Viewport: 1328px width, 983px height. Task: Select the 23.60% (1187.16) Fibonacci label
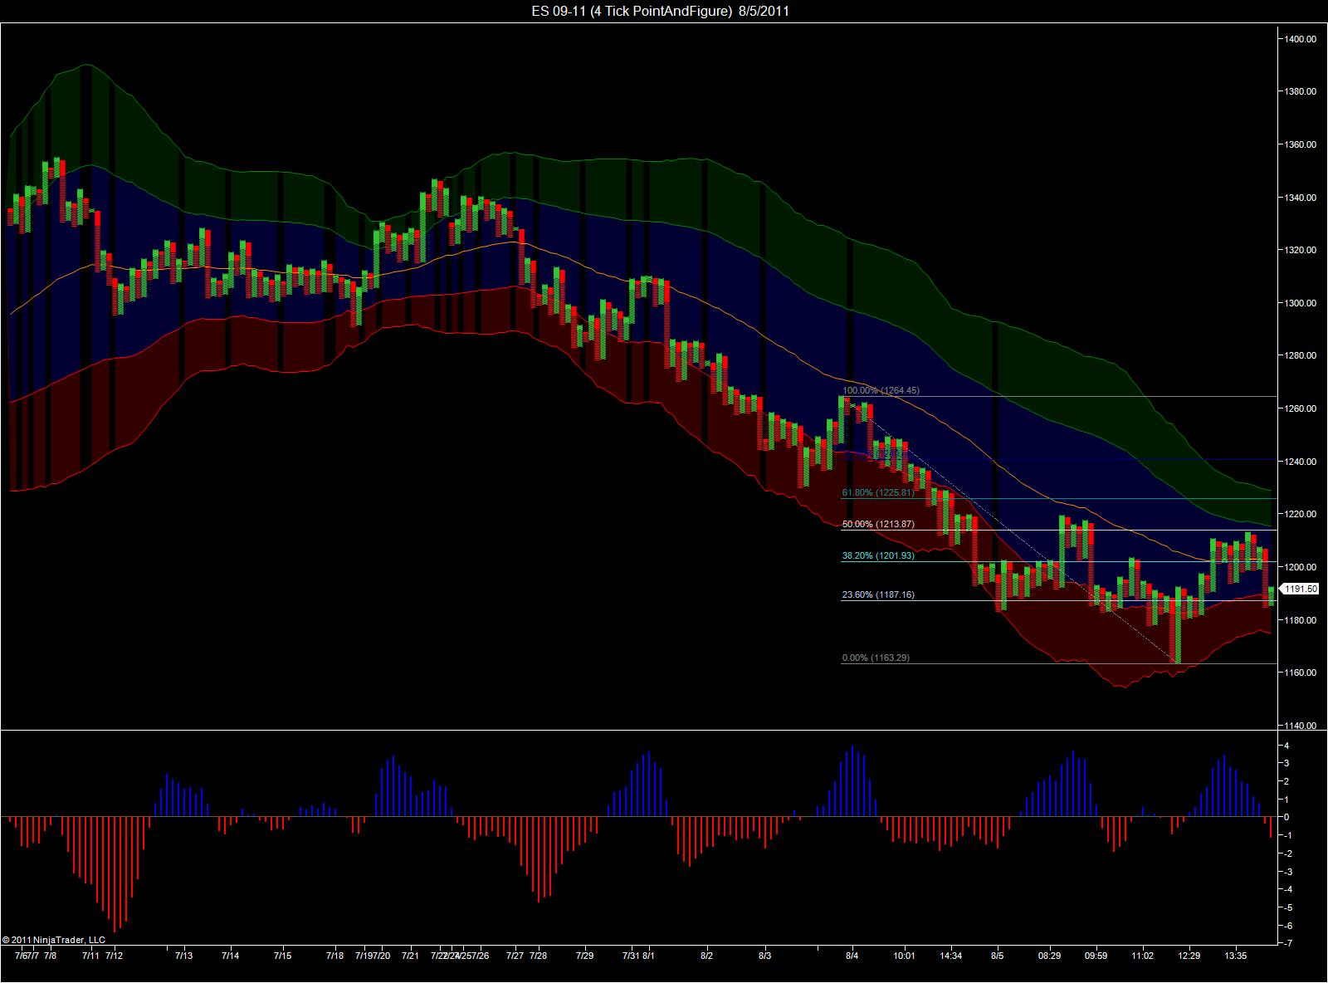click(878, 594)
